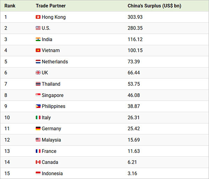Click the Hong Kong flag icon
The image size is (209, 179).
[x=38, y=17]
